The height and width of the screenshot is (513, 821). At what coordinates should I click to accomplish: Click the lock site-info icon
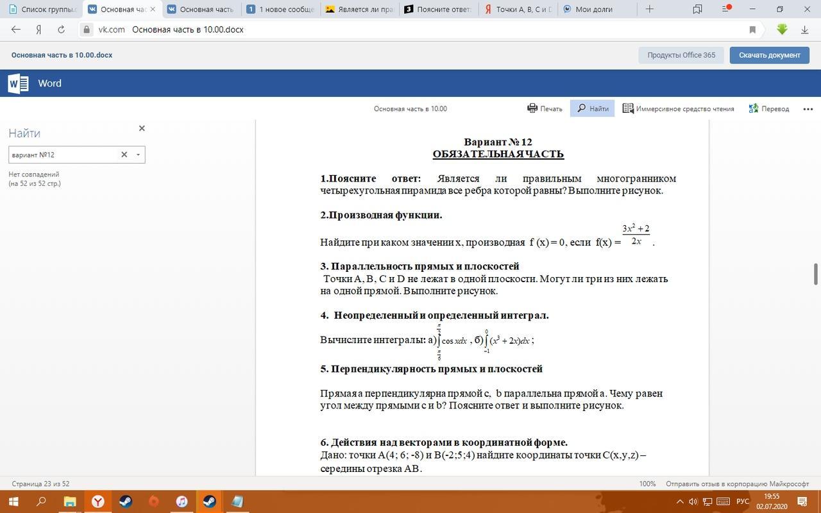87,29
